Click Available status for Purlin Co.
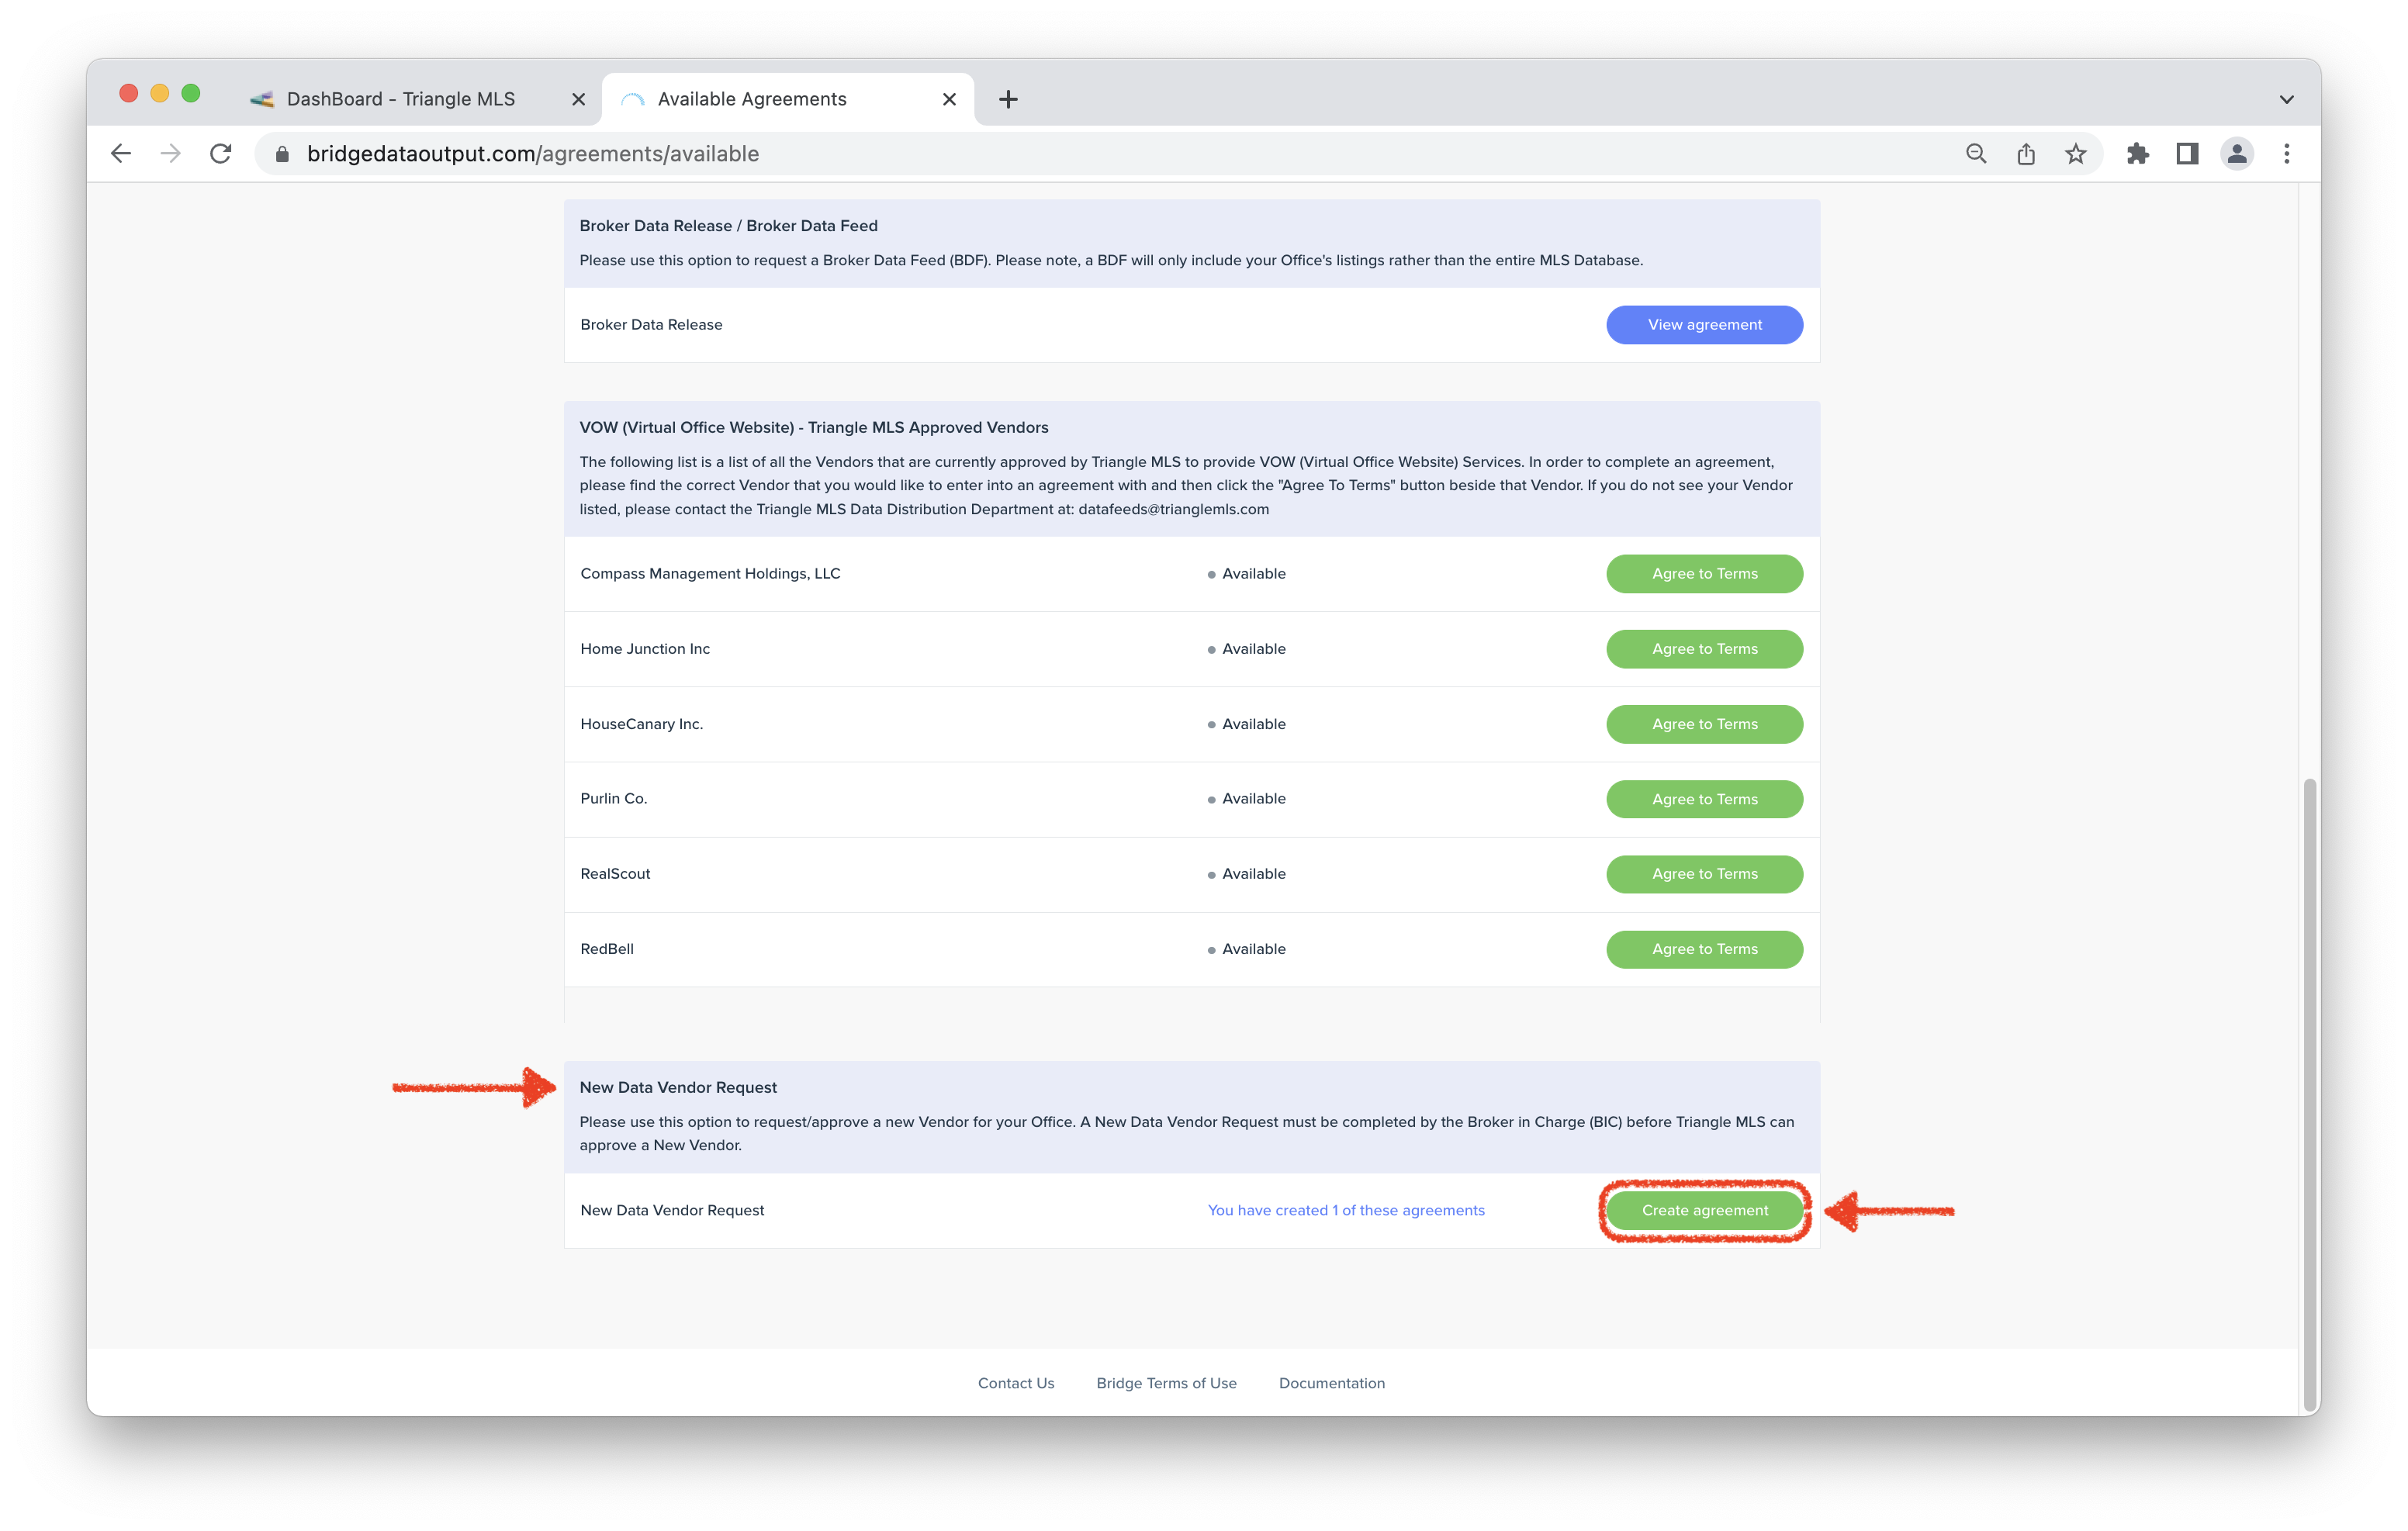 [x=1247, y=799]
